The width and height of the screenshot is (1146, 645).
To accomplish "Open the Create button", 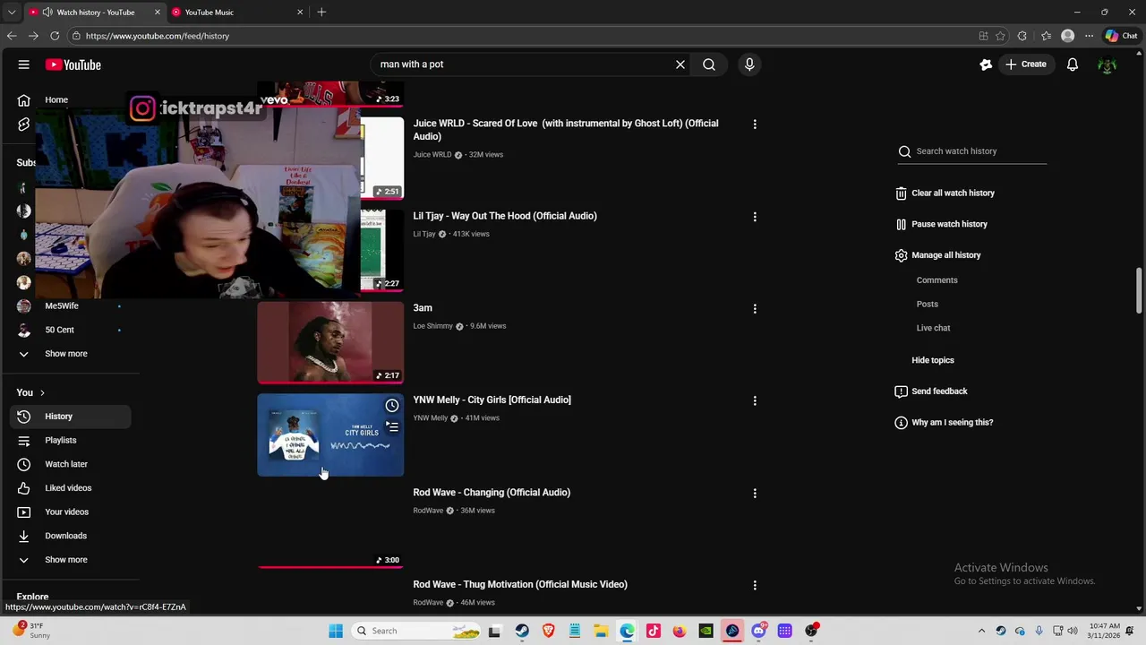I will 1025,64.
